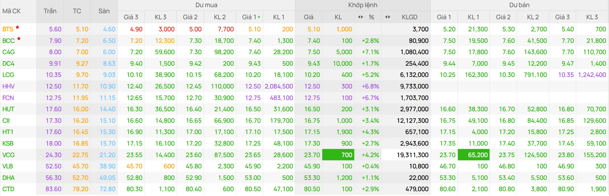Viewport: 609px width, 196px height.
Task: Click the Dư mua header
Action: click(x=206, y=5)
